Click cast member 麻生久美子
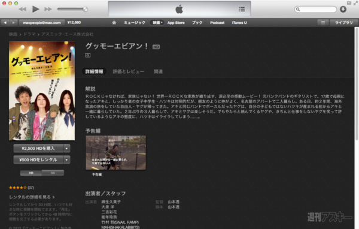Viewport: 359px width, 229px height. click(x=111, y=202)
